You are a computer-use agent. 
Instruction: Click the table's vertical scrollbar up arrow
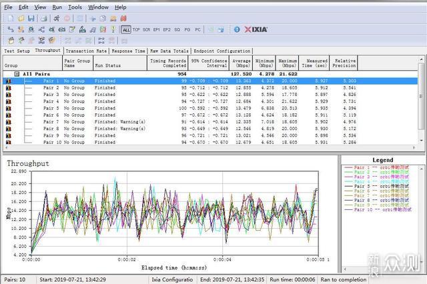point(421,59)
